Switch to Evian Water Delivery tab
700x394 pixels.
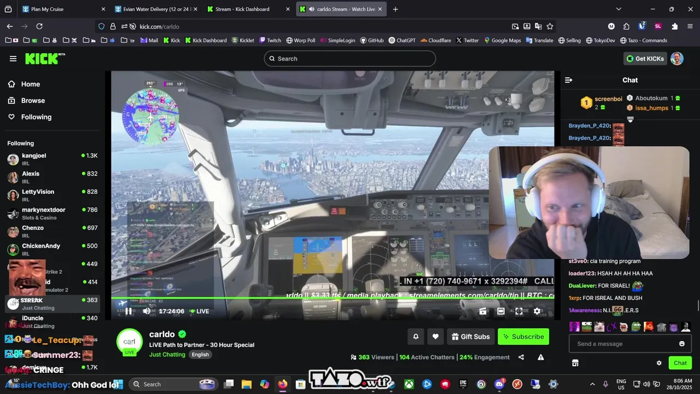coord(156,9)
